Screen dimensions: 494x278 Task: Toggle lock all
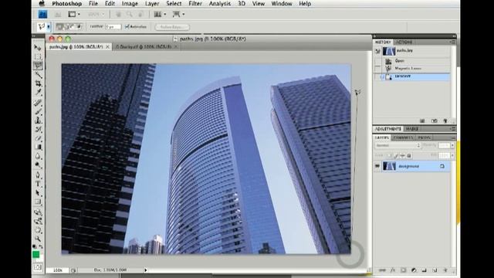(x=409, y=155)
